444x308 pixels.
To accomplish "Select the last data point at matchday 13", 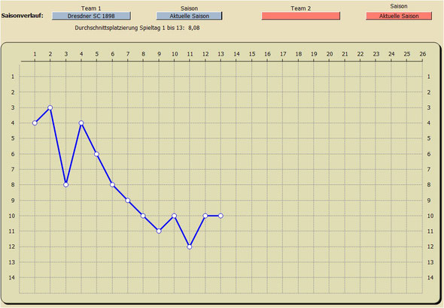I will click(x=220, y=216).
